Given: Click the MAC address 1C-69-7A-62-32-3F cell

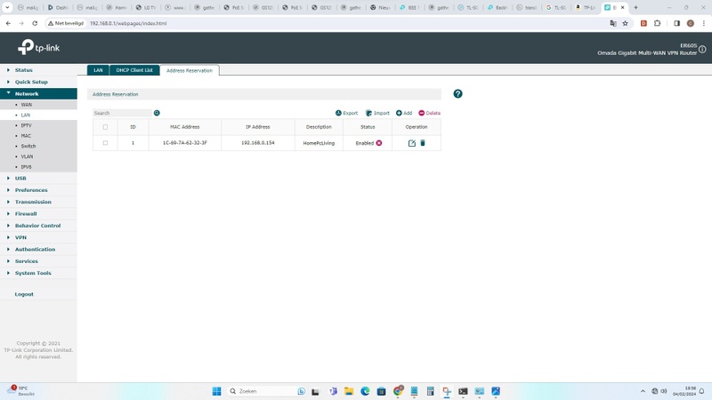Looking at the screenshot, I should coord(185,143).
